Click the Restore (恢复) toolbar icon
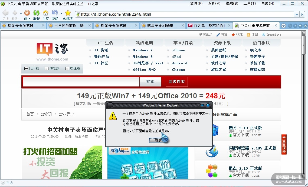Viewport: 308px width, 187px height. pyautogui.click(x=55, y=13)
